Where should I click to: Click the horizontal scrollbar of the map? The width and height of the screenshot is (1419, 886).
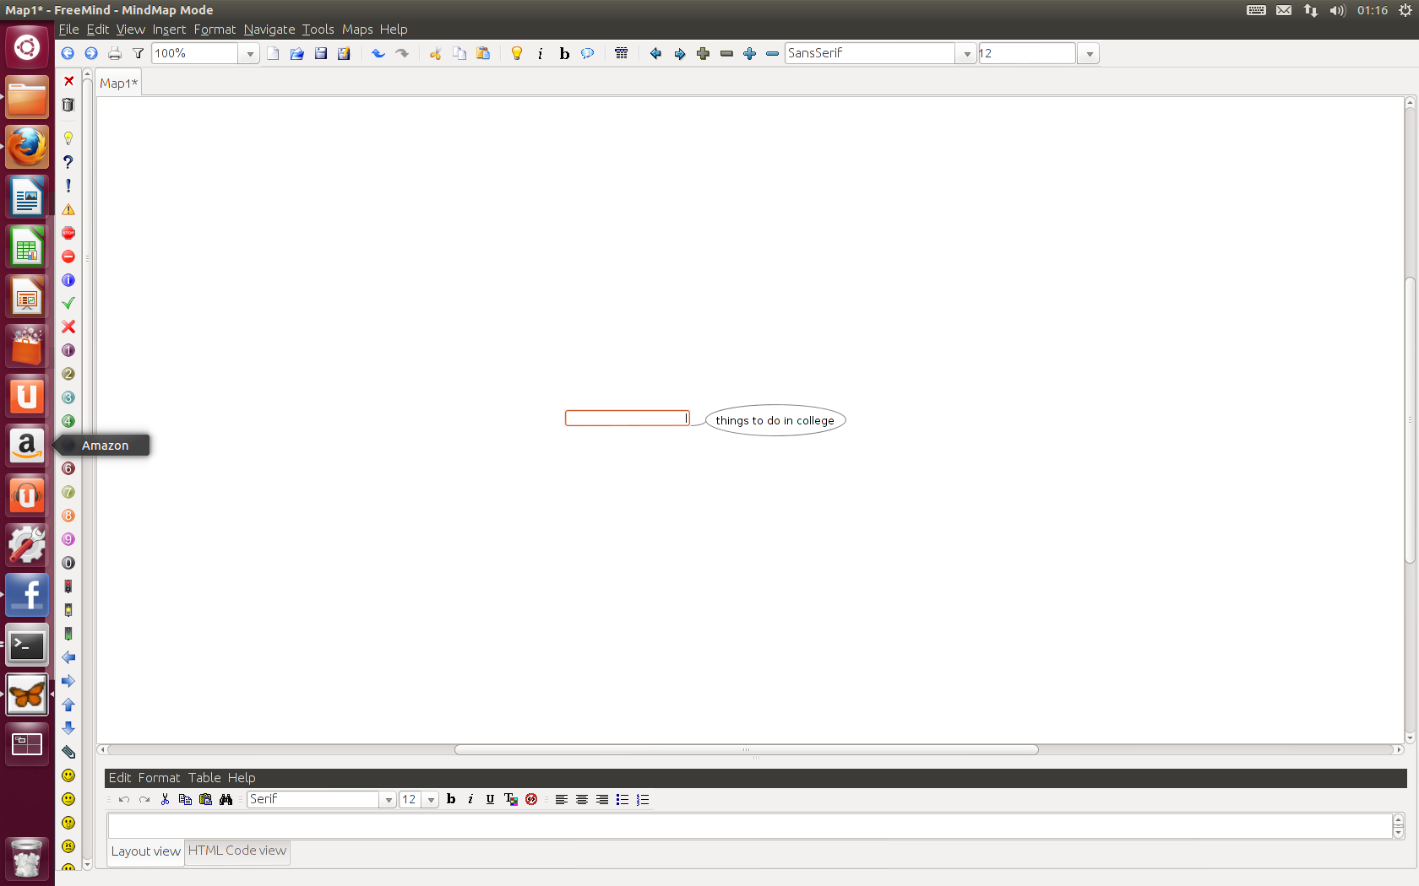point(746,749)
